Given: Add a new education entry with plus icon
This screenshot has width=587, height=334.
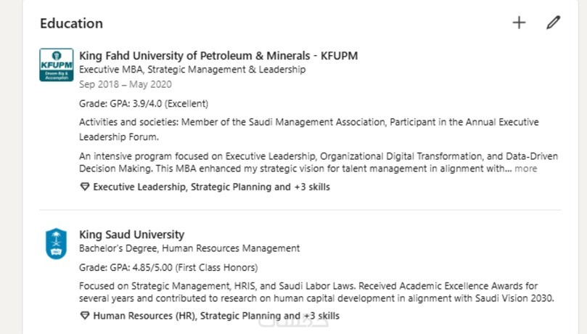Looking at the screenshot, I should pos(519,23).
